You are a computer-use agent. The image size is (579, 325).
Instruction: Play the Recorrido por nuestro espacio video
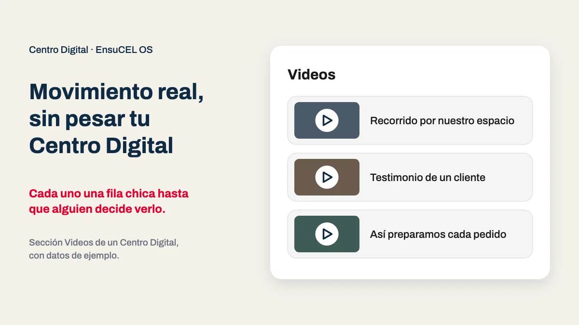(x=327, y=120)
